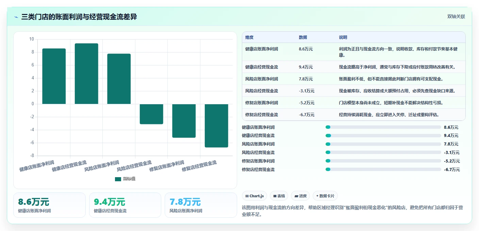Click the 健康店账面净利润 bar in chart
Screen dimensions: 479x231
click(x=54, y=76)
